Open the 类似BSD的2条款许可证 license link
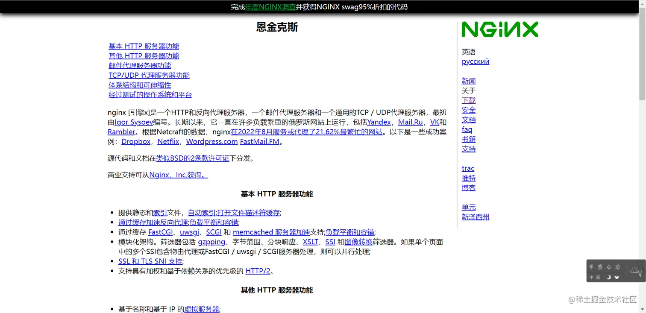 click(x=193, y=158)
